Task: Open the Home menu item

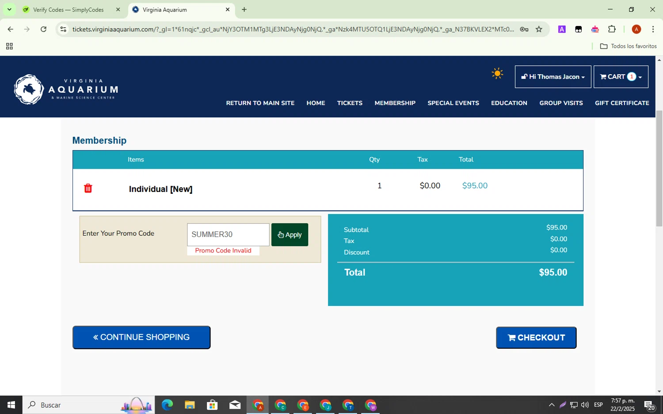Action: (316, 103)
